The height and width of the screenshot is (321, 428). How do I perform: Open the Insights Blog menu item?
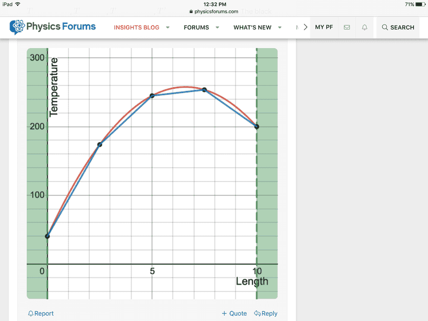[x=136, y=28]
